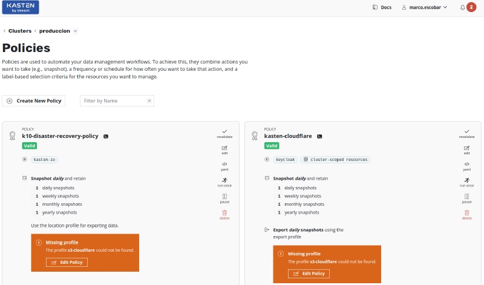Click the produccion breadcrumb

[54, 31]
